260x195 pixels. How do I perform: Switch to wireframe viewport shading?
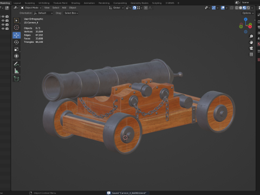tap(237, 8)
